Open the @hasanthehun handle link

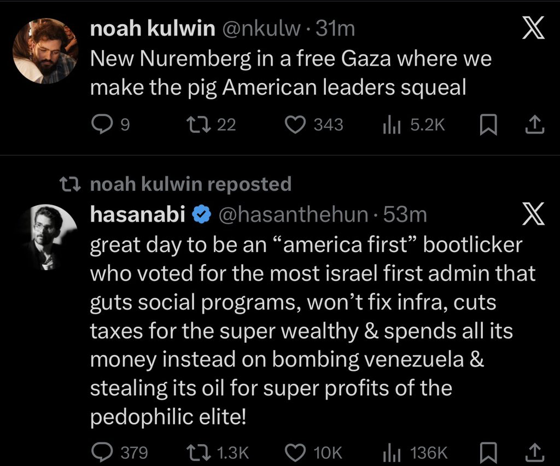[x=294, y=215]
